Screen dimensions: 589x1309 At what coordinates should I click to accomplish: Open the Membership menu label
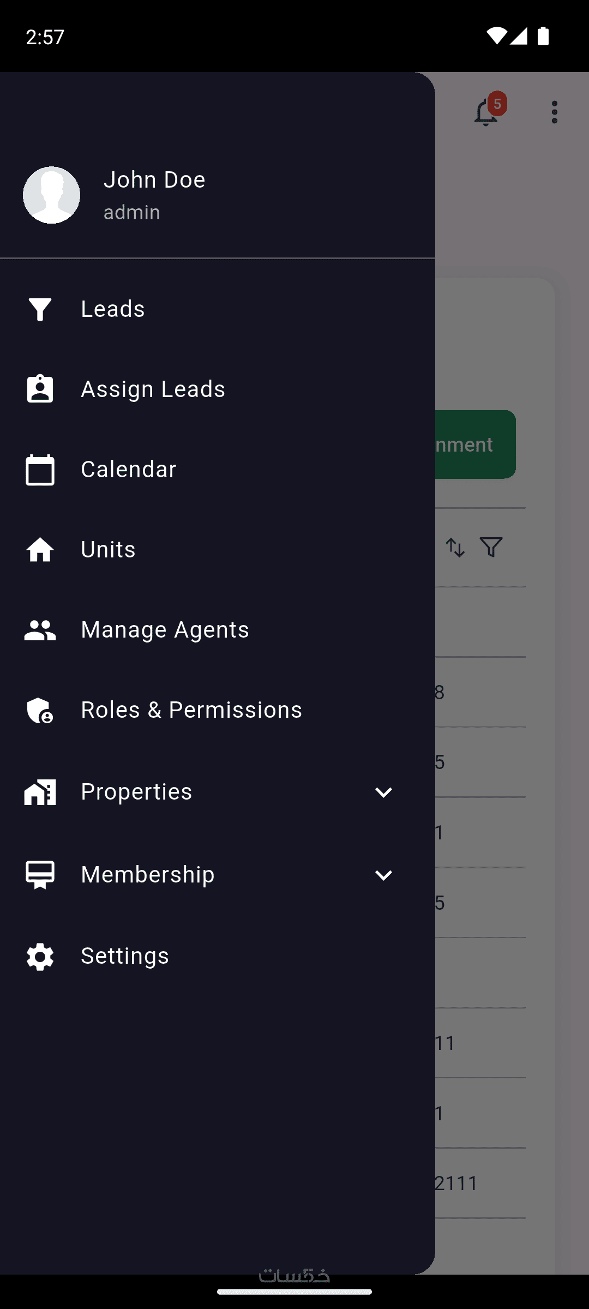point(148,874)
